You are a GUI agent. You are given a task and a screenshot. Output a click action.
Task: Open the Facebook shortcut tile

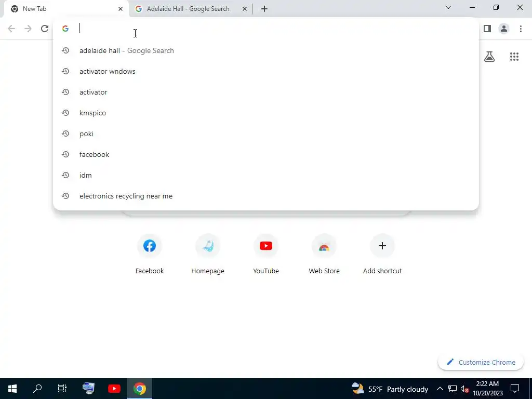coord(150,254)
